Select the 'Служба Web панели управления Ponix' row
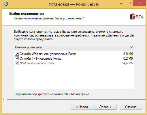The height and width of the screenshot is (115, 147). [x=74, y=54]
